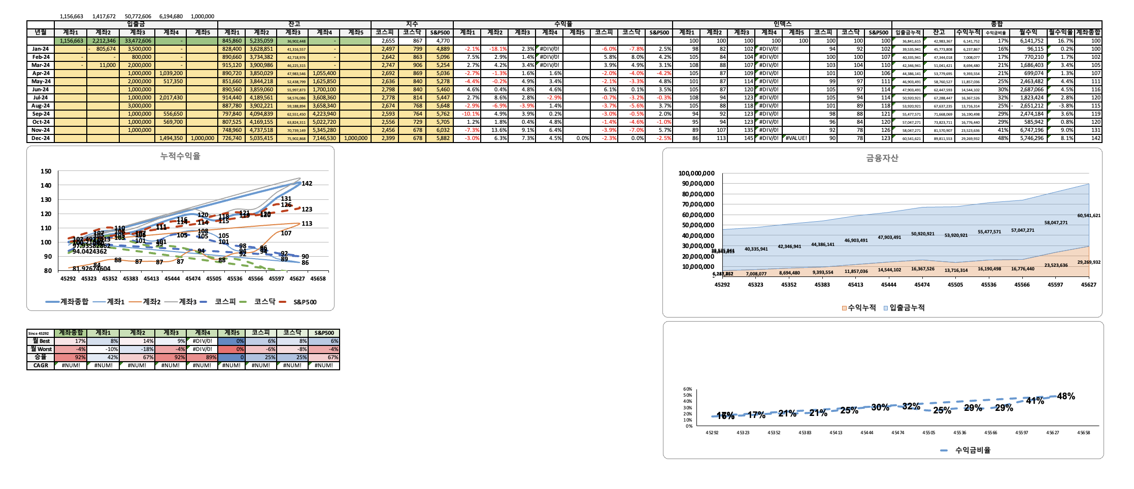Select S&P500 in the 누적수익율 chart legend
The height and width of the screenshot is (489, 1134).
click(x=297, y=302)
